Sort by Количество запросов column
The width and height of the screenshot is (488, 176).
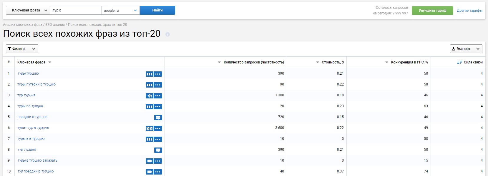(253, 62)
